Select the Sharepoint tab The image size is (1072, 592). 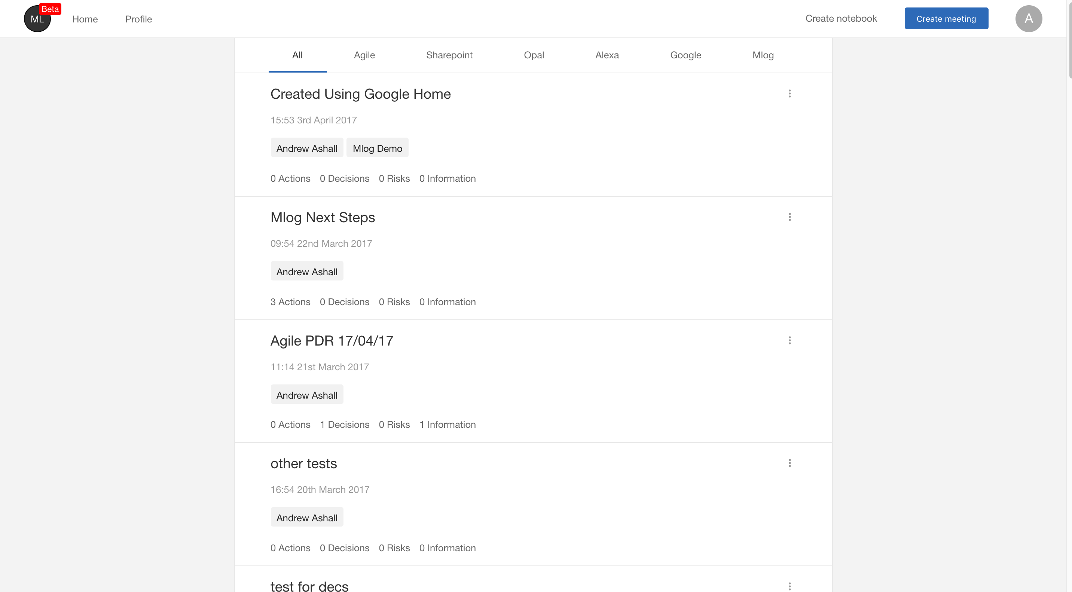pos(449,55)
